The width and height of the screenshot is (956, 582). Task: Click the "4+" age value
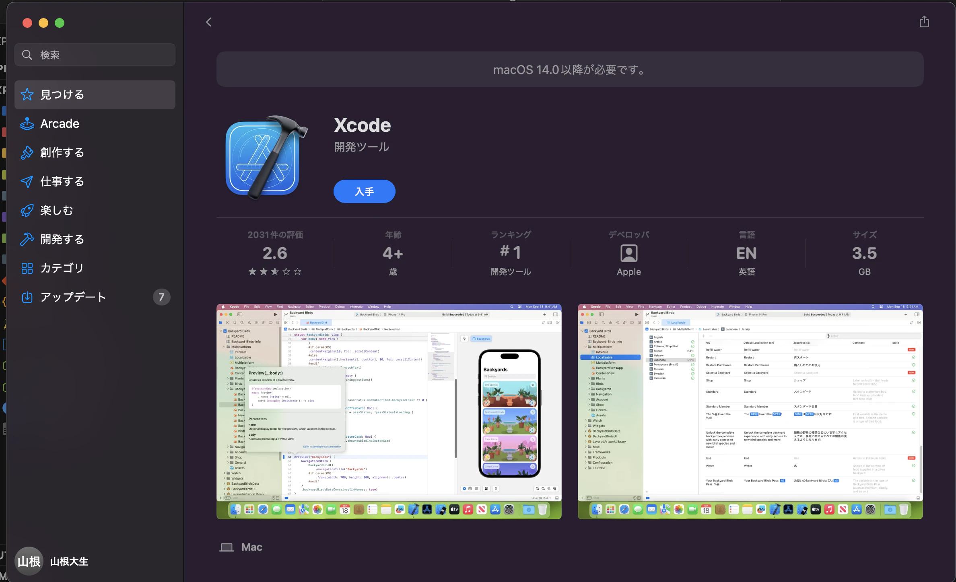(x=393, y=253)
